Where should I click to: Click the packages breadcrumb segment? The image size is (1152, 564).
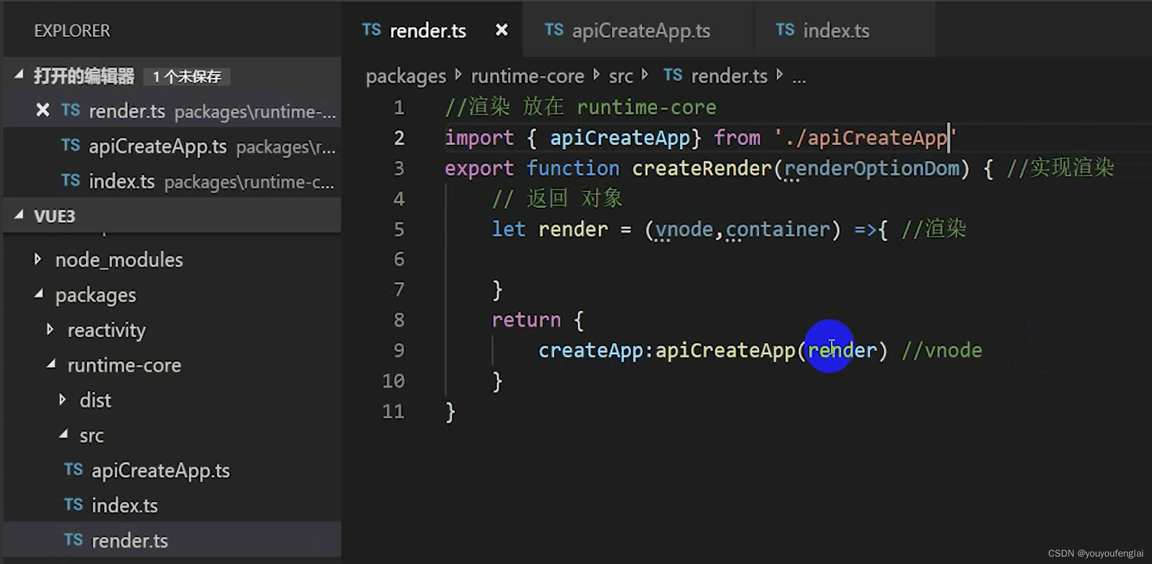tap(406, 76)
